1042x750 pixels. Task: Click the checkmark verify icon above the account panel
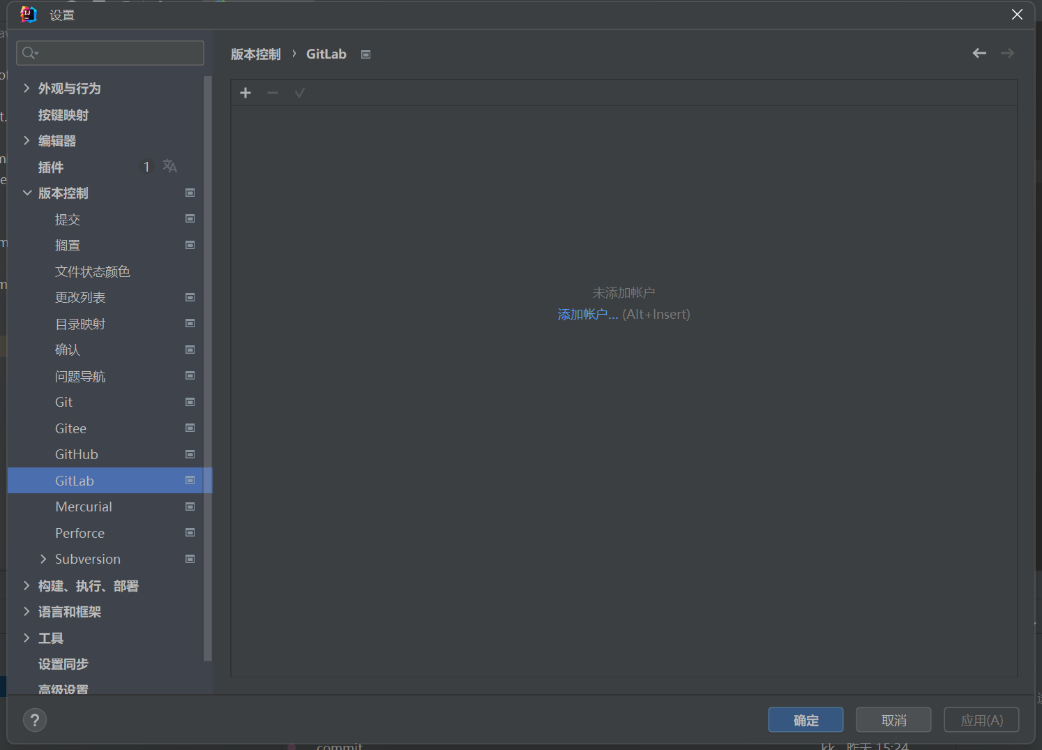click(x=299, y=92)
